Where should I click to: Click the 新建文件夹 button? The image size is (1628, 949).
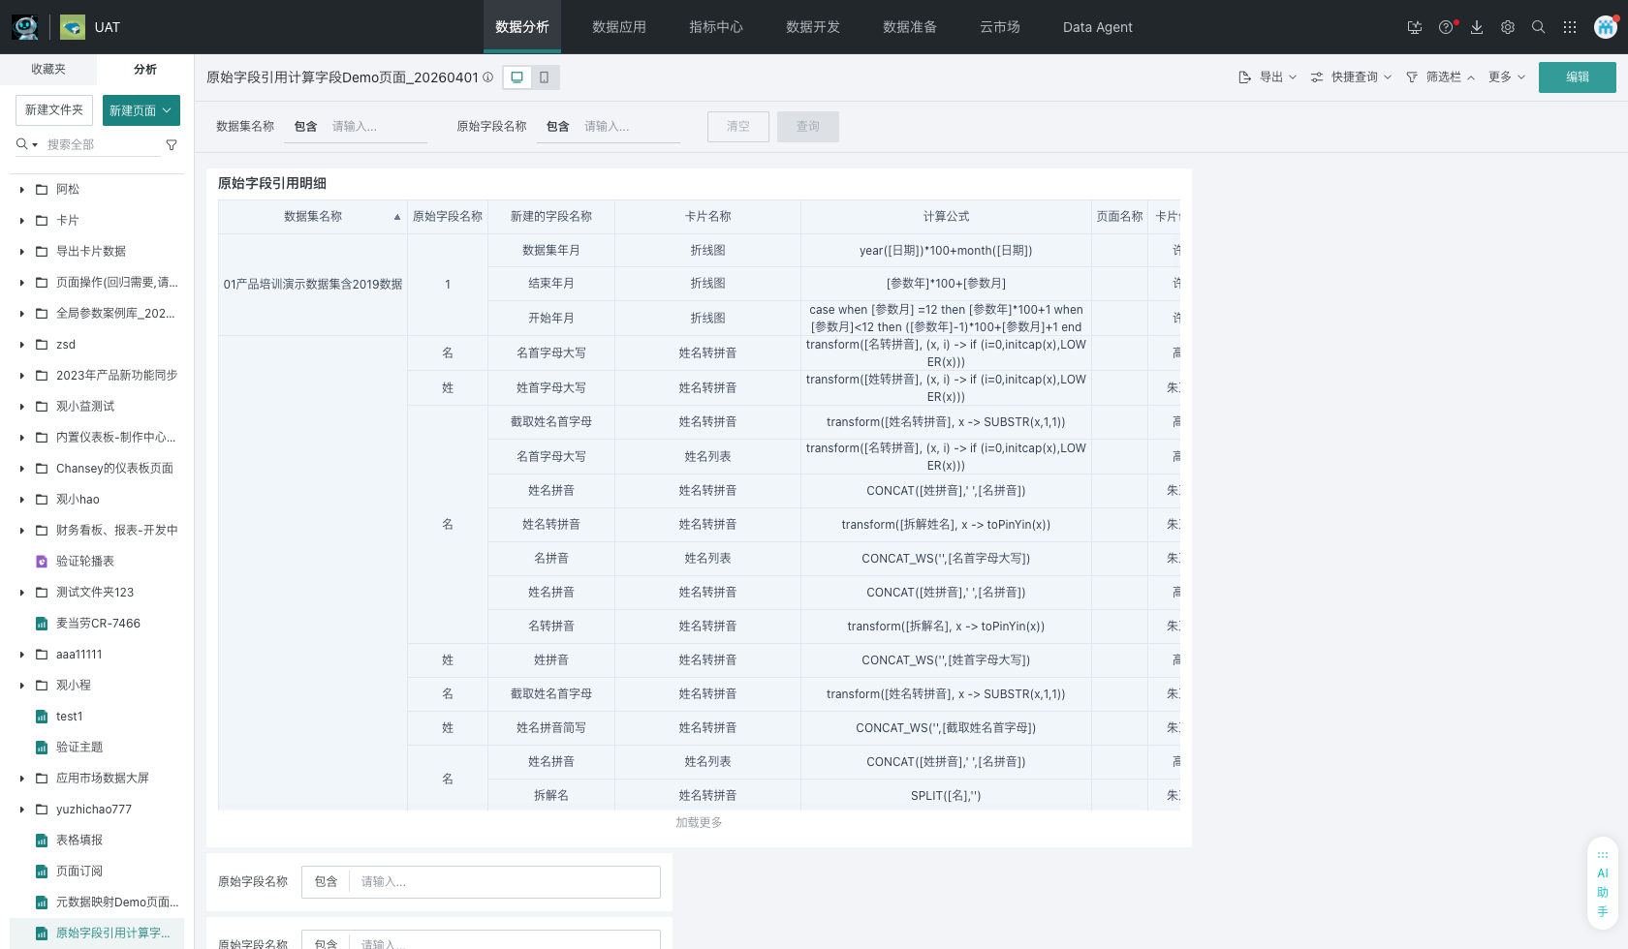coord(54,110)
